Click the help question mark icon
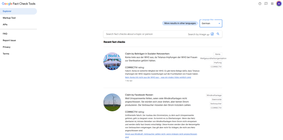 tap(260, 4)
